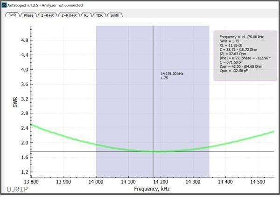
Task: Click 'C = 671.50 pF' readout
Action: 231,62
